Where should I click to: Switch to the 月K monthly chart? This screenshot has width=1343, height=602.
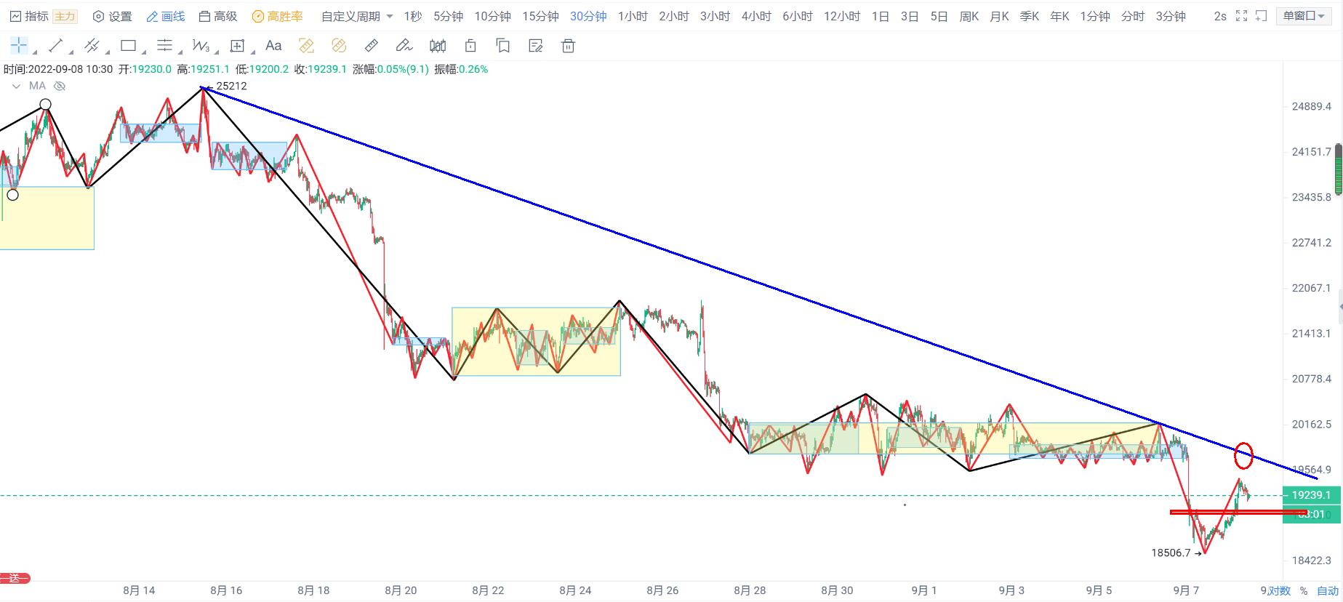tap(1000, 16)
